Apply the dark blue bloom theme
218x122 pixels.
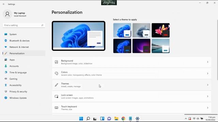[x=122, y=46]
